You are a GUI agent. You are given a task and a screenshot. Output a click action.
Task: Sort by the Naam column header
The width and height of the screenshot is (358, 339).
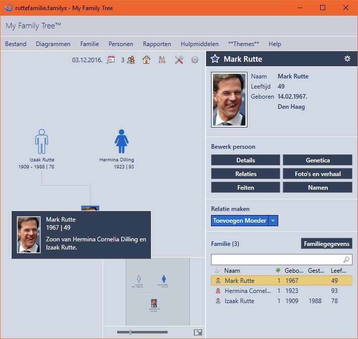pyautogui.click(x=232, y=271)
